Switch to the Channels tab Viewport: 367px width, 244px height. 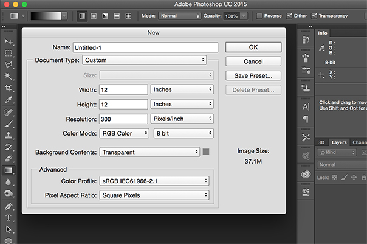[x=359, y=142]
